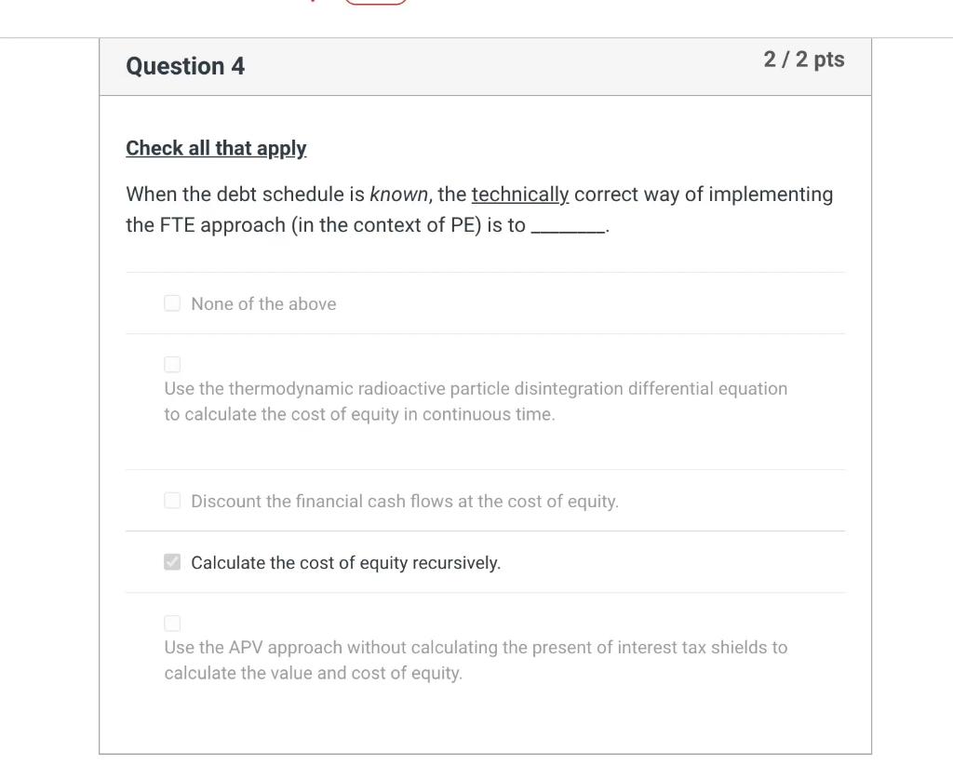Click the question prompt paragraph
This screenshot has height=779, width=953.
479,209
